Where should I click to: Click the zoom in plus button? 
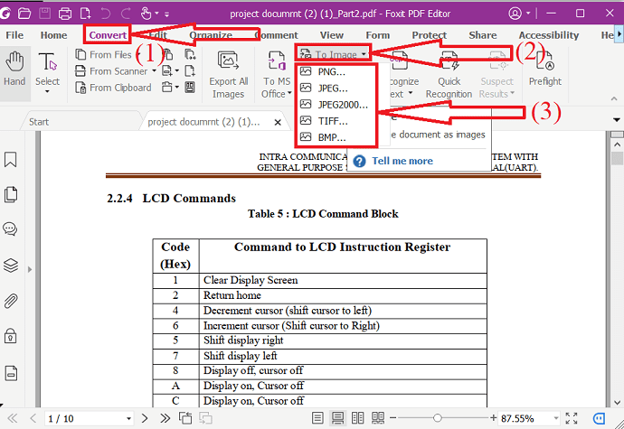point(494,418)
